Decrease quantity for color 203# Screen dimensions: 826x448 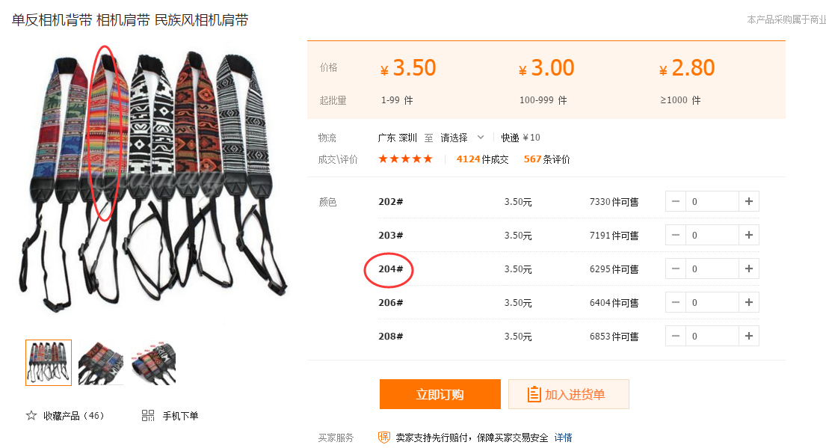coord(676,235)
